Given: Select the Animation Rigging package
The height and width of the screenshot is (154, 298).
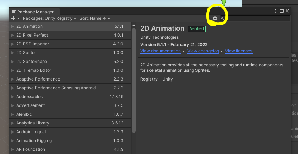Looking at the screenshot, I should (x=70, y=141).
